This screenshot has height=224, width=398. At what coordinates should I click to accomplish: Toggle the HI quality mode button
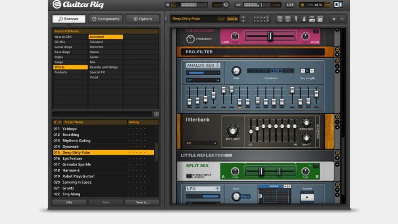pos(327,5)
